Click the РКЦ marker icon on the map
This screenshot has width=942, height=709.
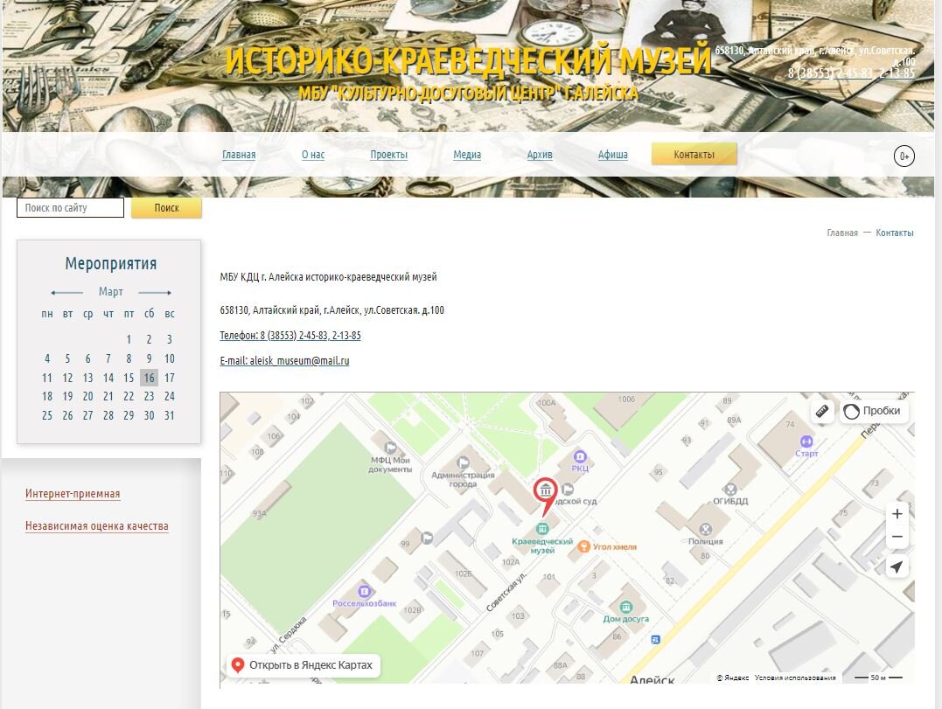tap(579, 456)
